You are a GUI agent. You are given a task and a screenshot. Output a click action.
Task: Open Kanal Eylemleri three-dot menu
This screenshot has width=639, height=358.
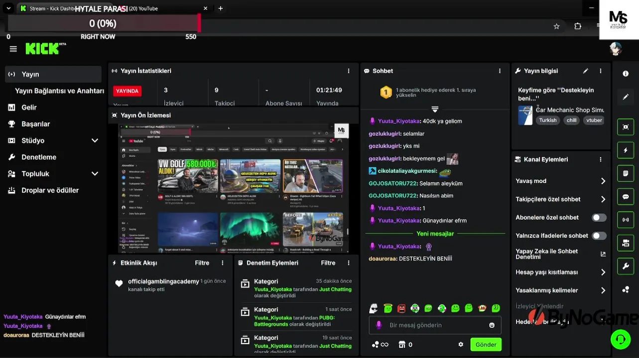click(x=601, y=160)
